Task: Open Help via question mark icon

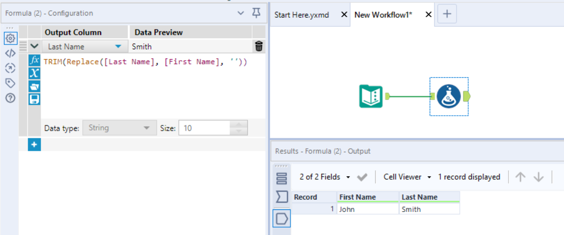Action: coord(10,98)
